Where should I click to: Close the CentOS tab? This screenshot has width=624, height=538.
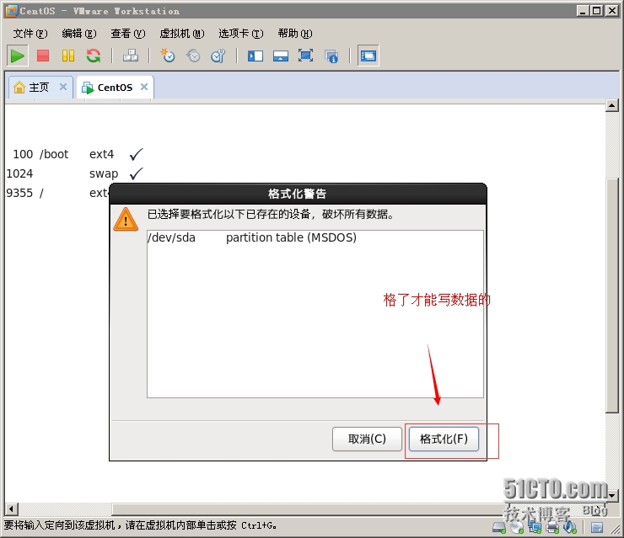click(144, 87)
